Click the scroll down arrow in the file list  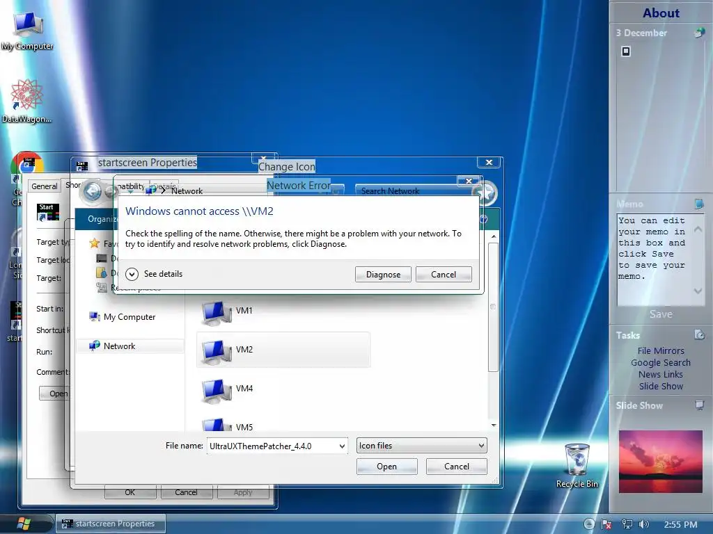point(494,425)
